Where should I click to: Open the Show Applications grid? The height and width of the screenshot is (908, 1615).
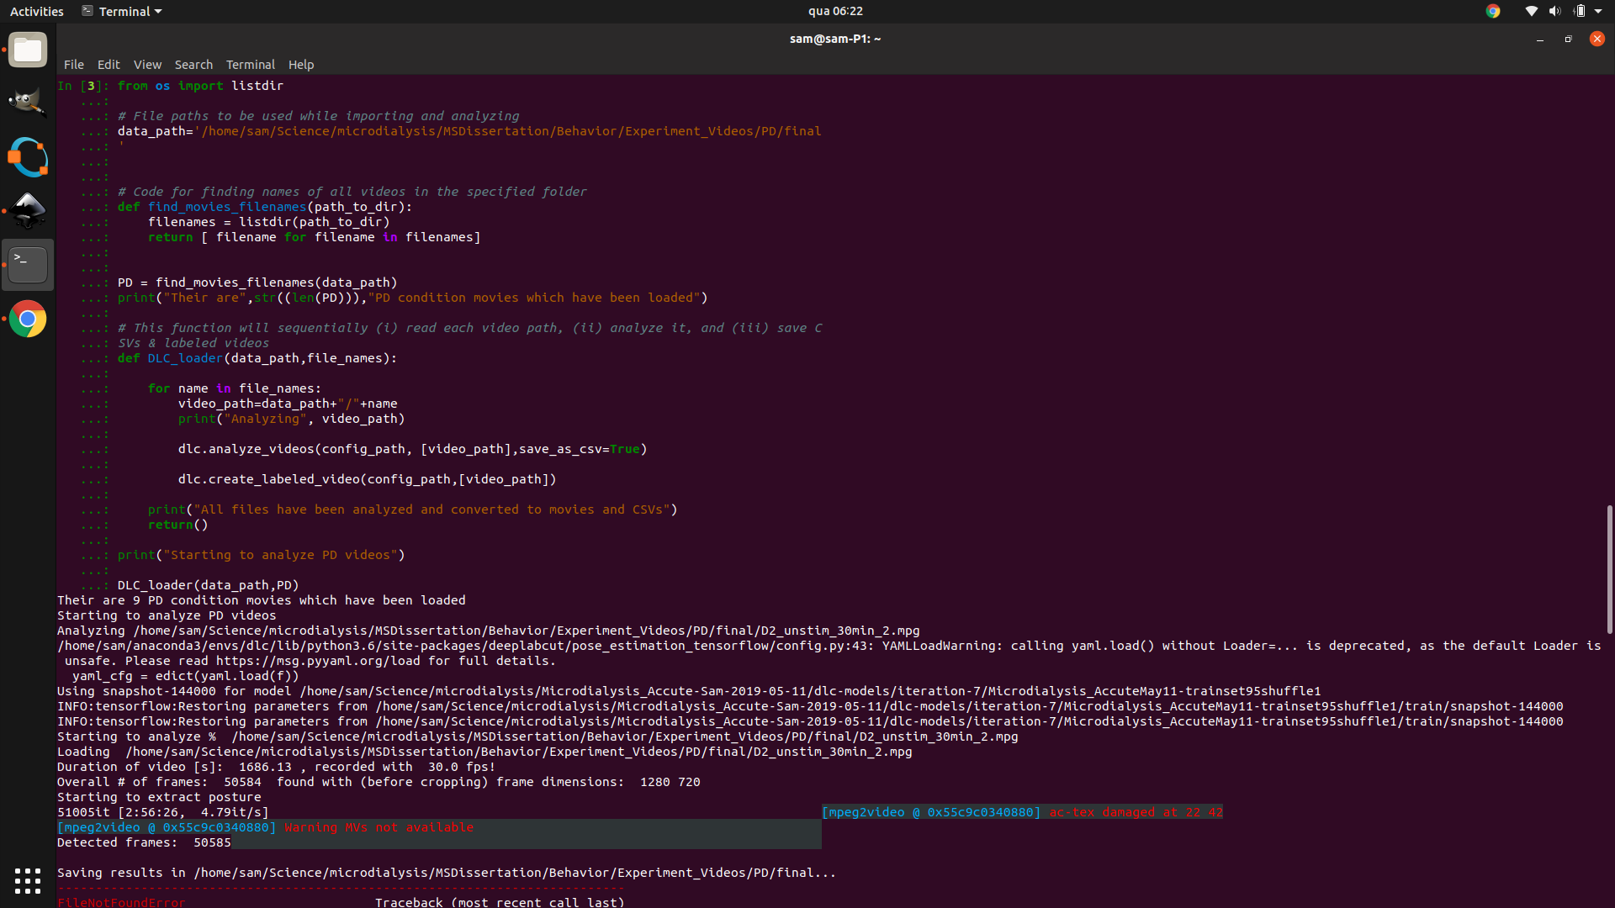pyautogui.click(x=28, y=881)
